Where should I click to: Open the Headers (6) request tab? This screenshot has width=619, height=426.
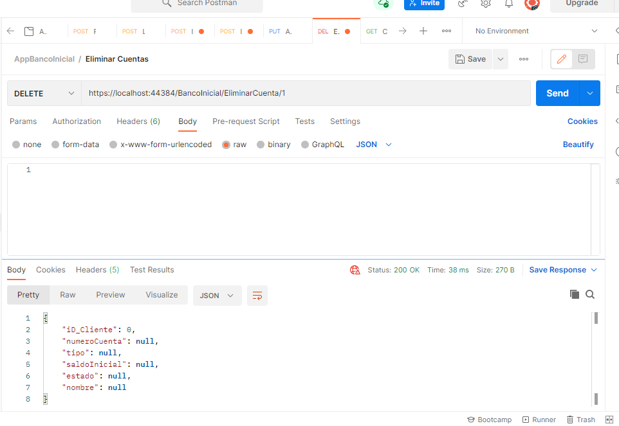point(138,121)
